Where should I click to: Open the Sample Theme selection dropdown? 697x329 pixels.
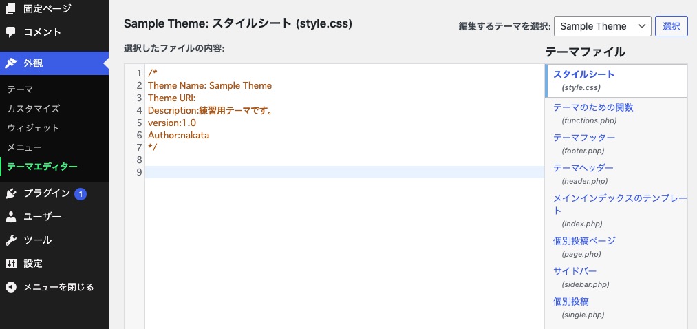[x=603, y=26]
